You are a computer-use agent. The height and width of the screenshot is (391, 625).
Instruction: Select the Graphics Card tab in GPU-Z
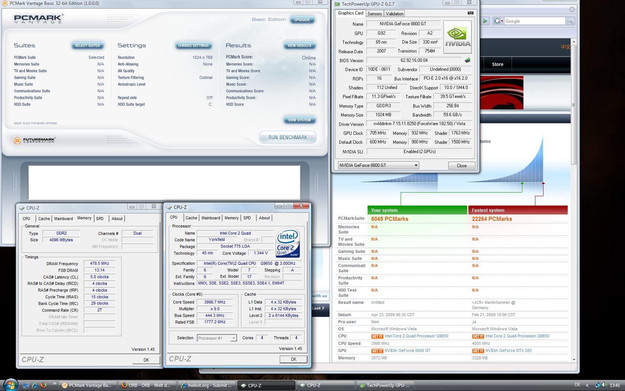click(350, 13)
